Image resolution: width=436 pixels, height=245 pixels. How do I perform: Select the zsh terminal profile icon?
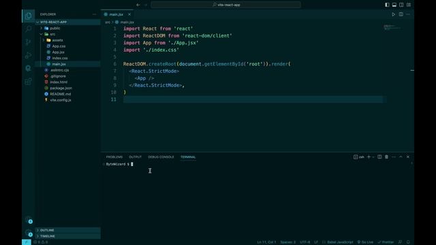[x=359, y=157]
